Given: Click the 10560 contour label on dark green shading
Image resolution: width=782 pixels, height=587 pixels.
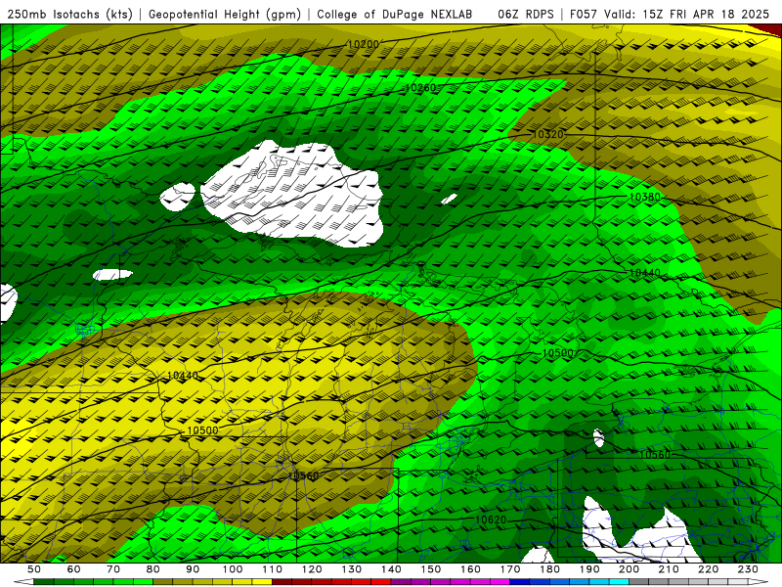Looking at the screenshot, I should tap(654, 454).
